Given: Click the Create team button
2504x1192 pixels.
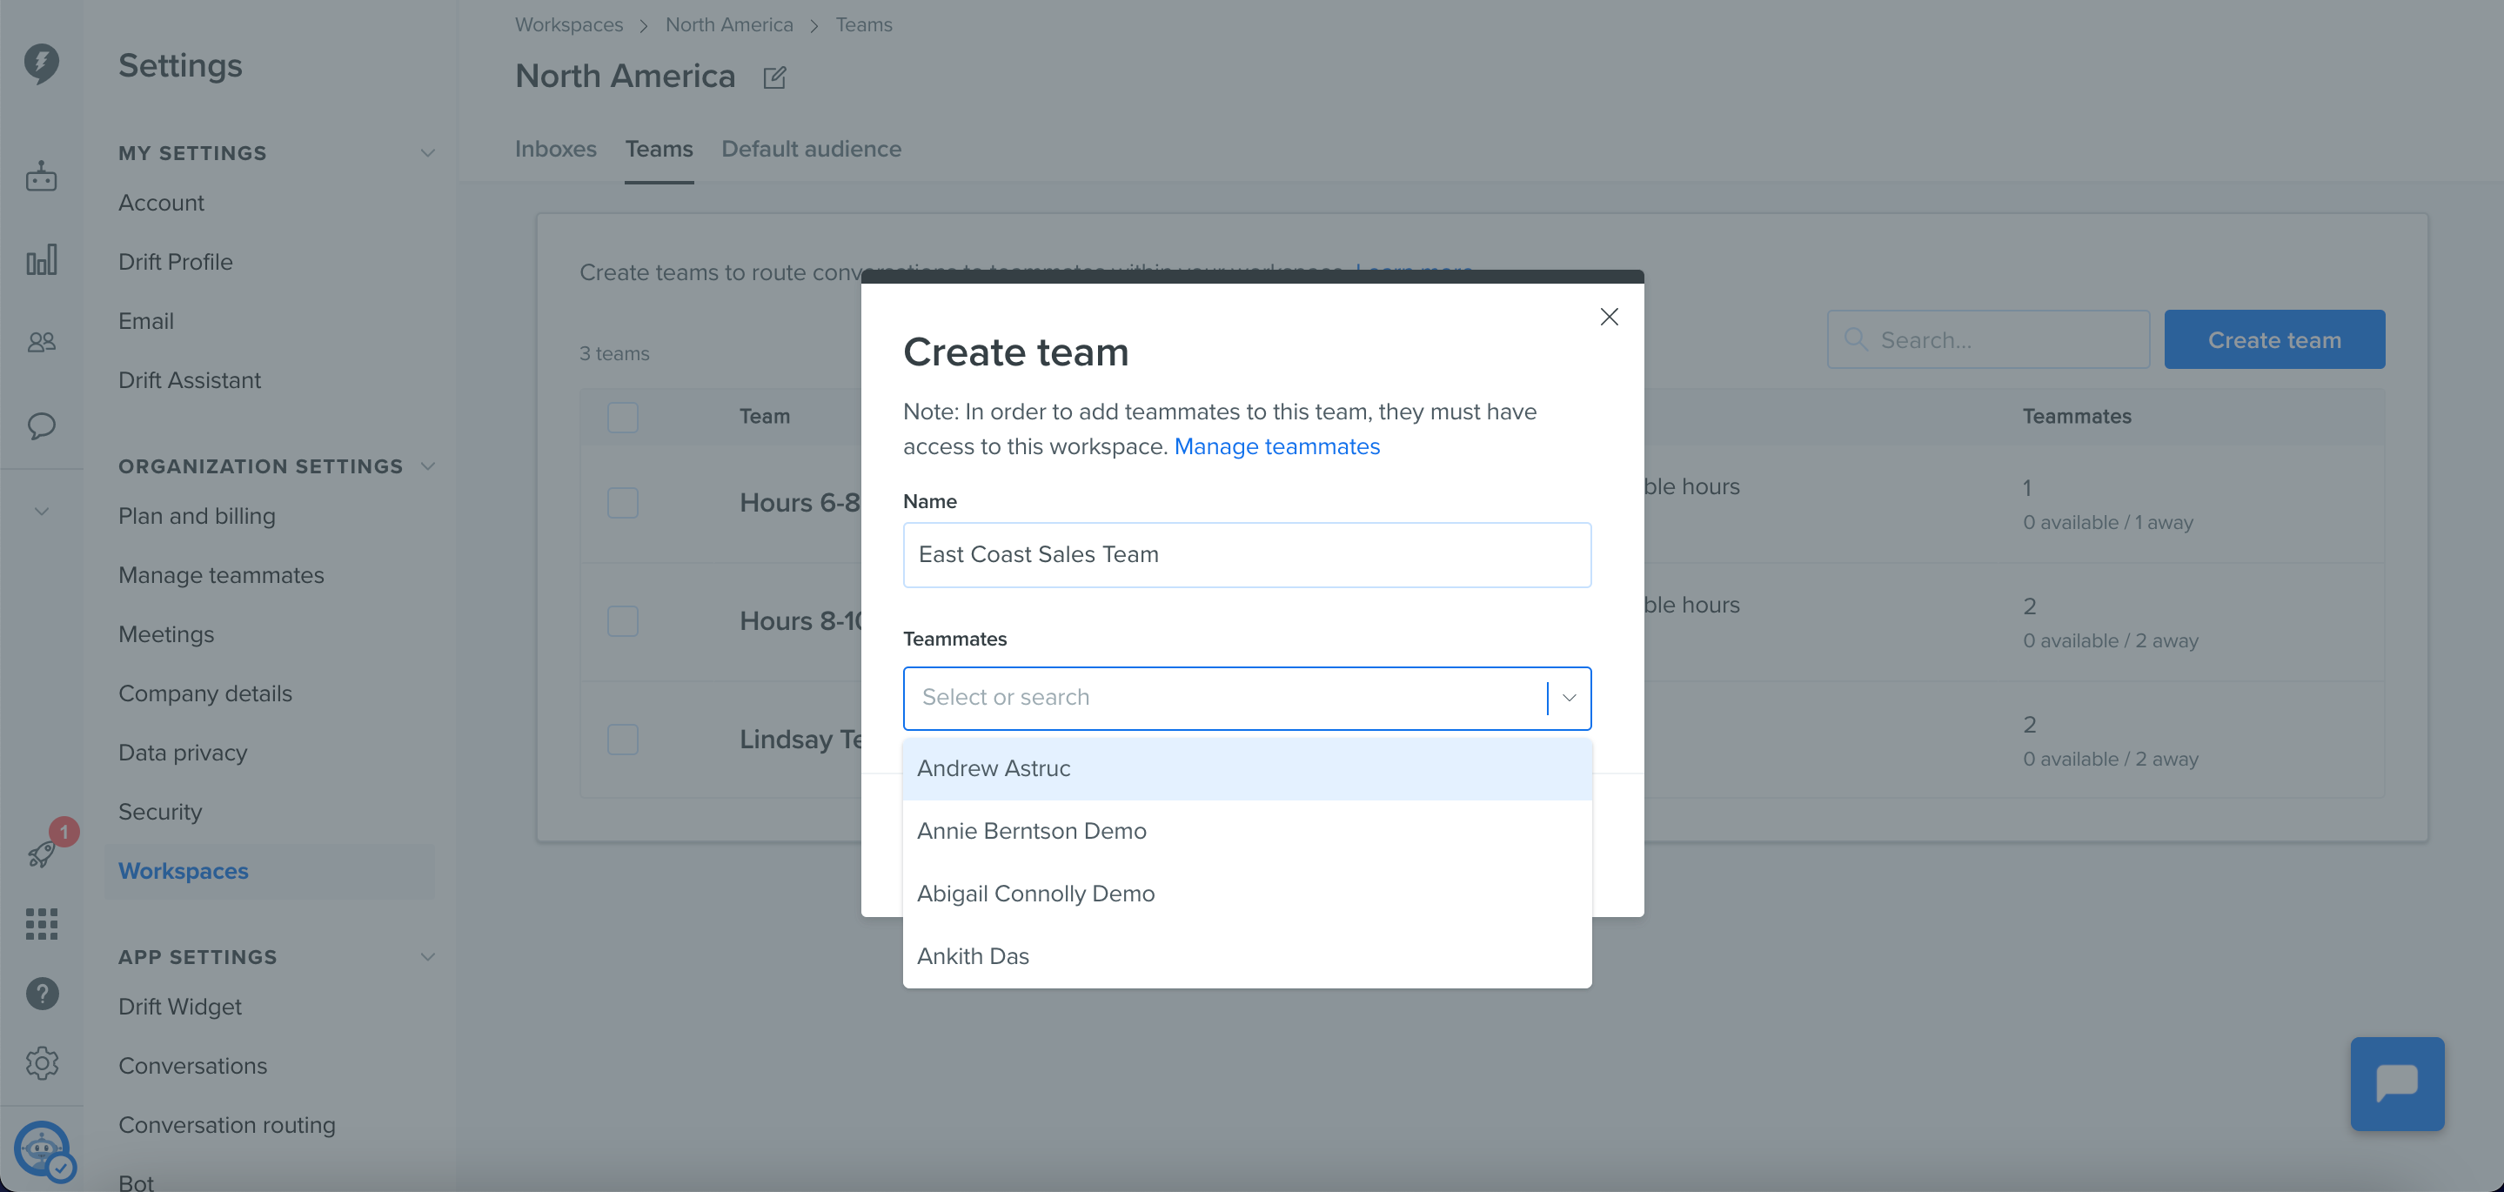Looking at the screenshot, I should (2273, 339).
